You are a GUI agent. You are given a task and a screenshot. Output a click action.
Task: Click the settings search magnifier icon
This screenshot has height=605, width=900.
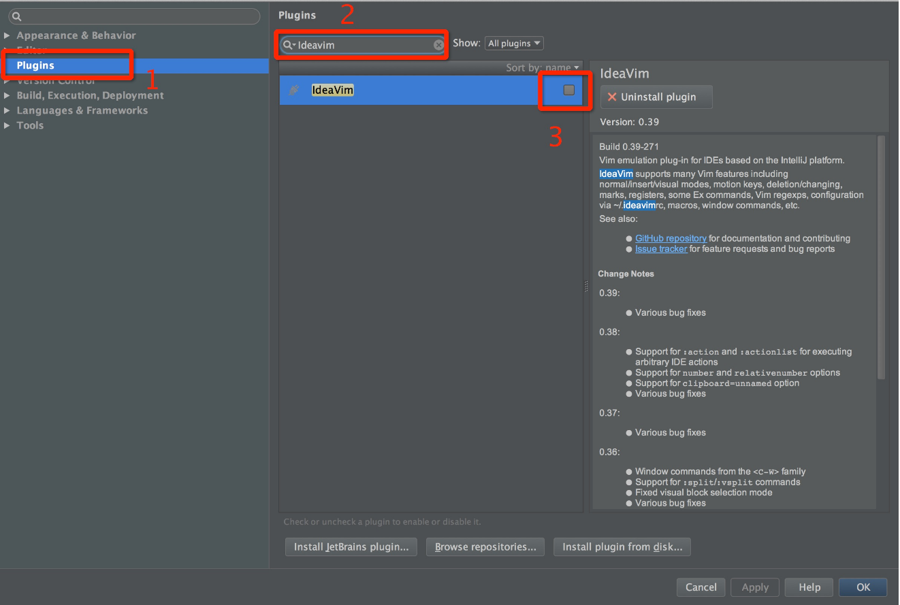[17, 16]
